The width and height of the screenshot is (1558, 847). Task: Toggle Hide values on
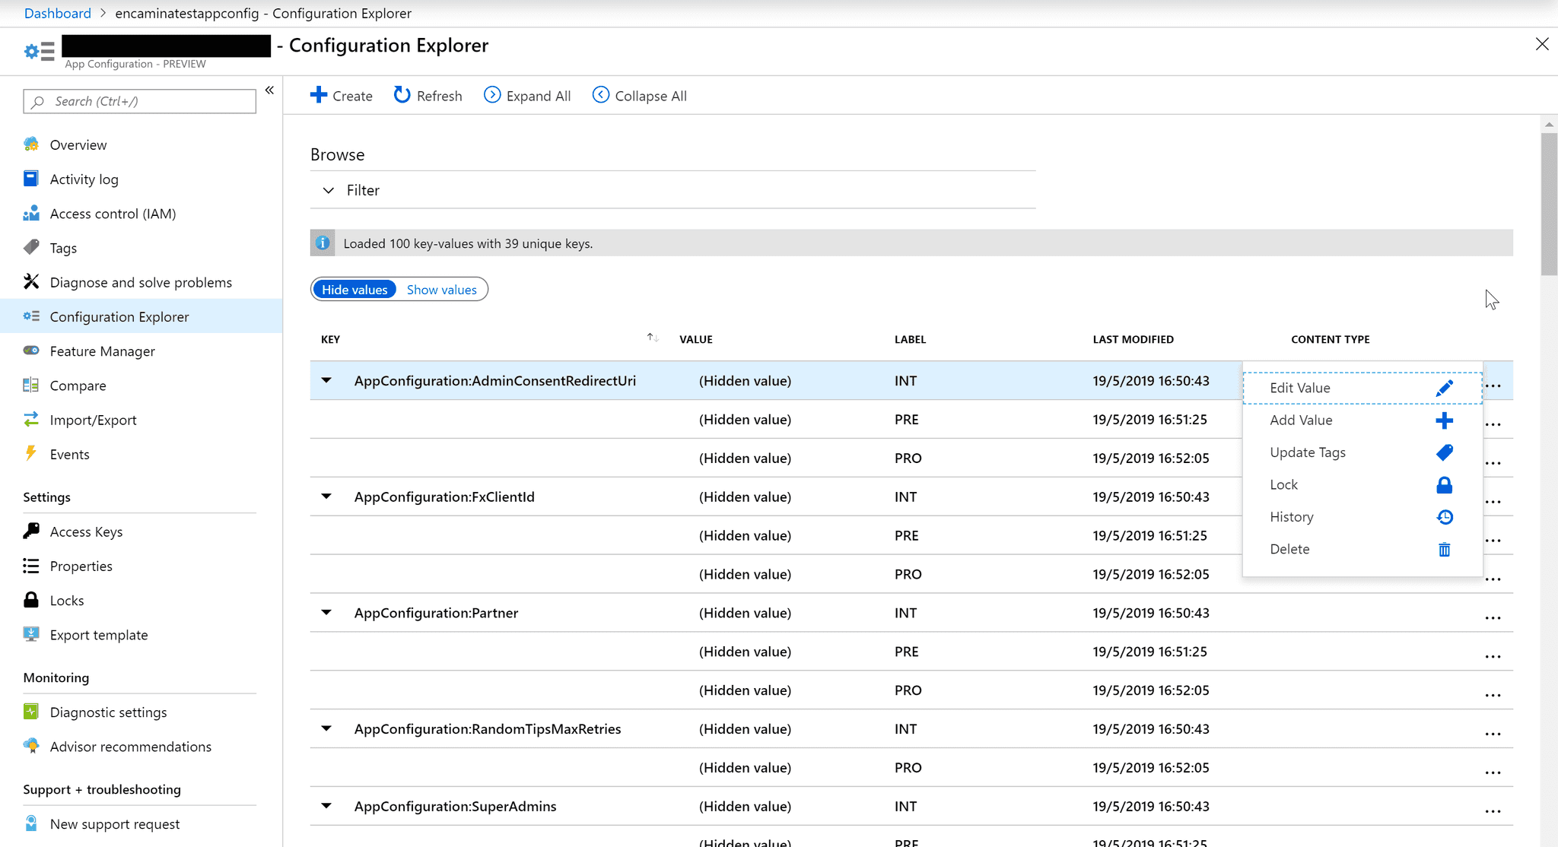coord(355,289)
